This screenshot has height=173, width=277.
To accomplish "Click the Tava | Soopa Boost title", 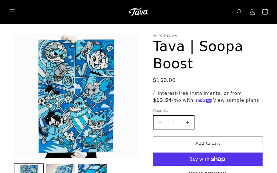I will point(198,55).
